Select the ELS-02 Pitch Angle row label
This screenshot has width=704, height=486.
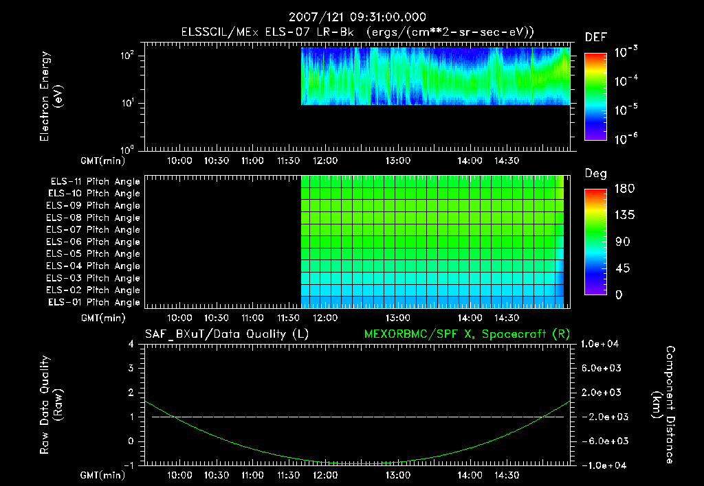[93, 290]
